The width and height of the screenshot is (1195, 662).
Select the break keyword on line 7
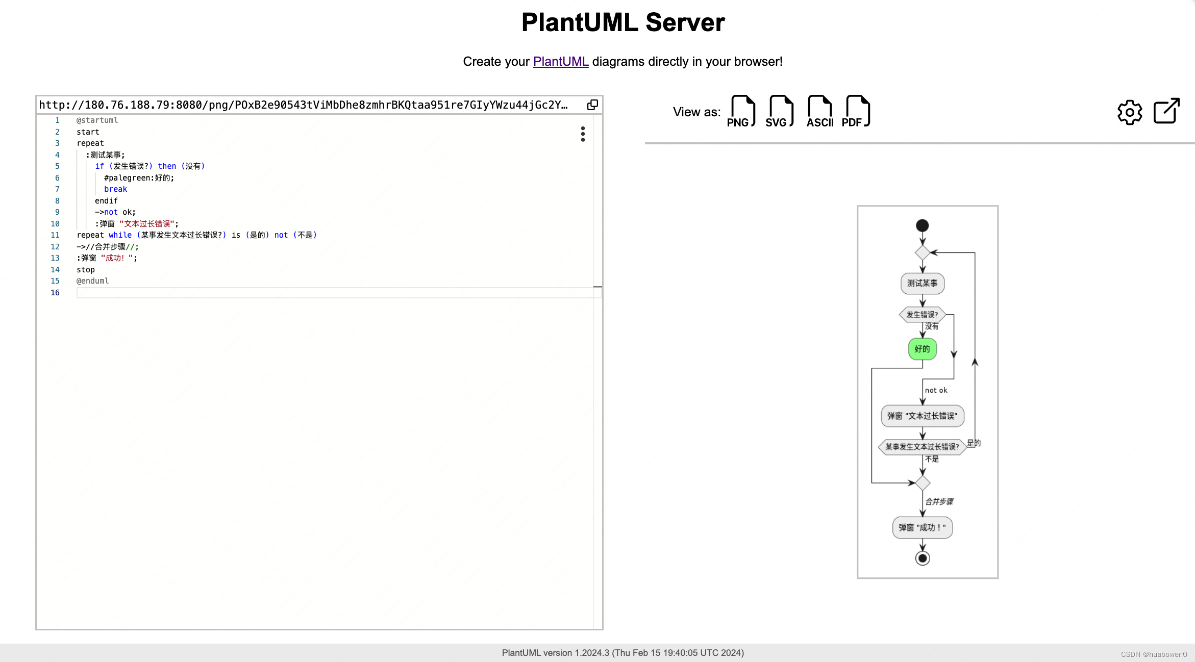click(115, 189)
